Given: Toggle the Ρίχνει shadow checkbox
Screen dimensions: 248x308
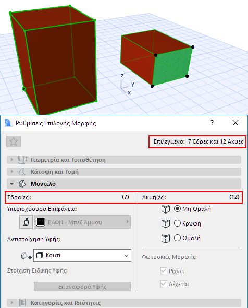Looking at the screenshot, I should (x=164, y=271).
